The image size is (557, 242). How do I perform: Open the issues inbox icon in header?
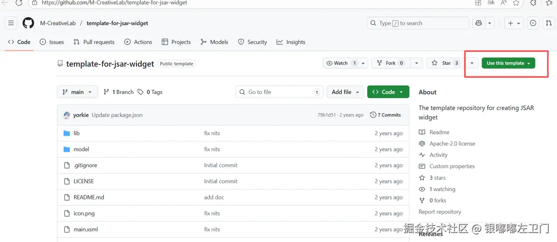point(533,23)
